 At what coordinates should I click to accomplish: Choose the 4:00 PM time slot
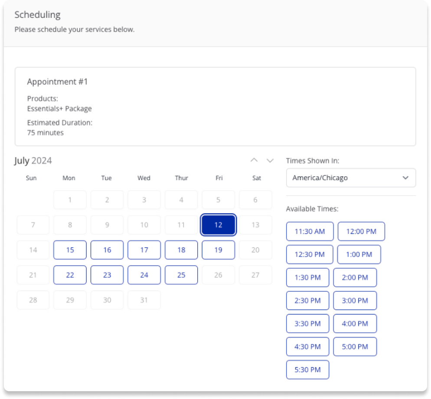coord(355,323)
